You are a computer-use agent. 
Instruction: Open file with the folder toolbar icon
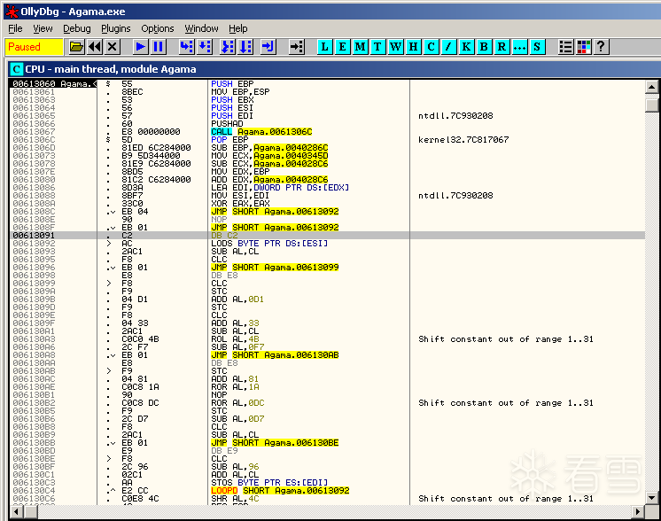(x=76, y=46)
